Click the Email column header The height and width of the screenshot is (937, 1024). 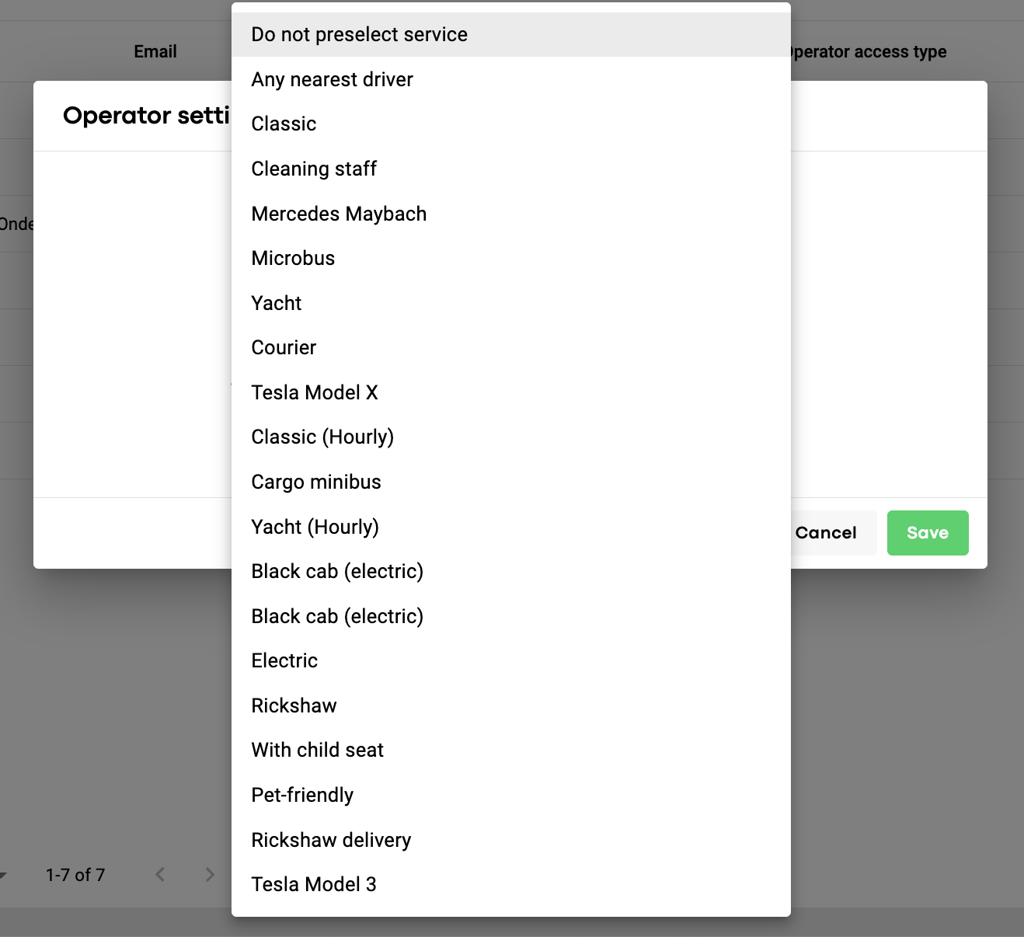155,52
